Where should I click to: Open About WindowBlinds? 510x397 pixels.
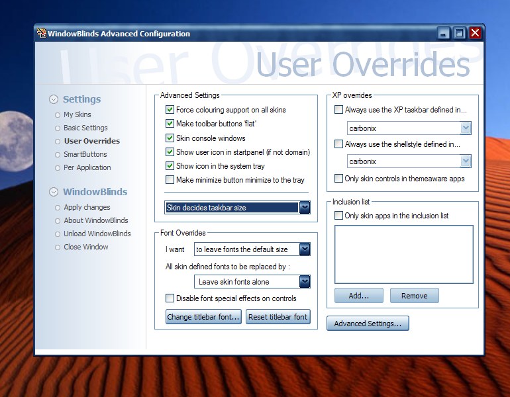coord(96,220)
